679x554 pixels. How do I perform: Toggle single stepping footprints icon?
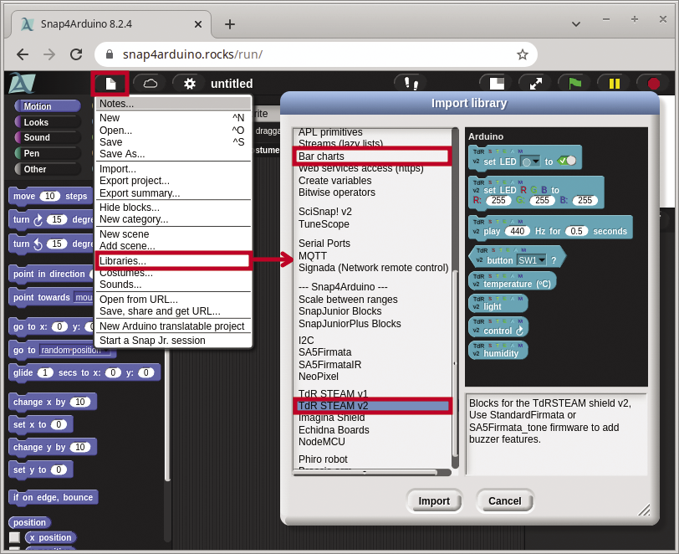[411, 83]
